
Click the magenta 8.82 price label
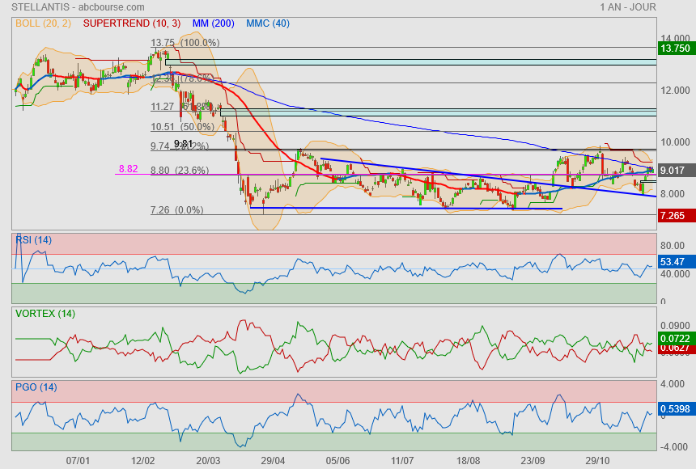click(128, 169)
